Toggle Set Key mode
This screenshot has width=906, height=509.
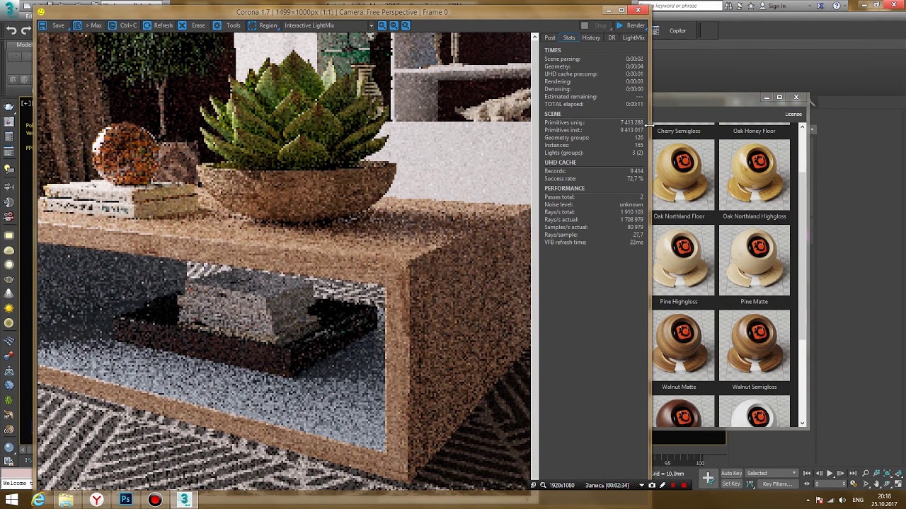[x=731, y=484]
